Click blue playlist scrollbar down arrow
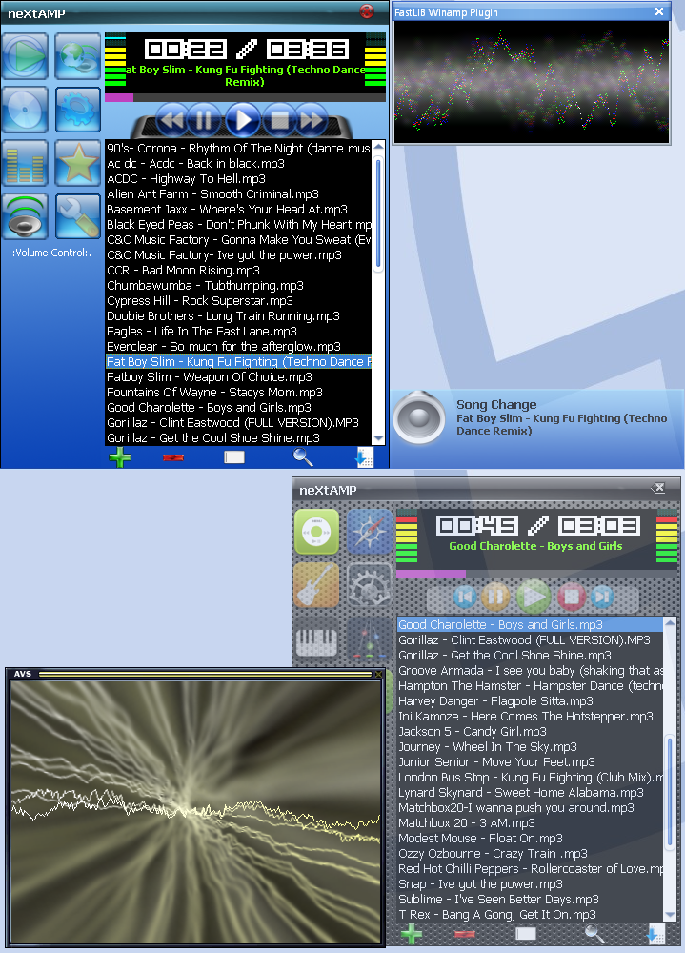685x953 pixels. click(x=378, y=438)
